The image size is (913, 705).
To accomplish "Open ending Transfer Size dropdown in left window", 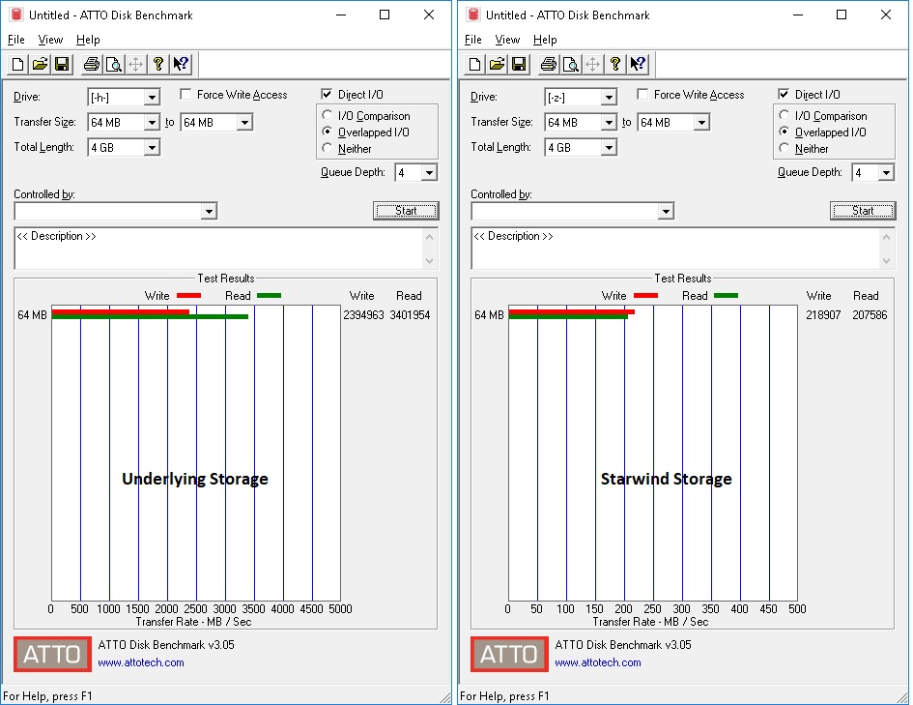I will 244,123.
